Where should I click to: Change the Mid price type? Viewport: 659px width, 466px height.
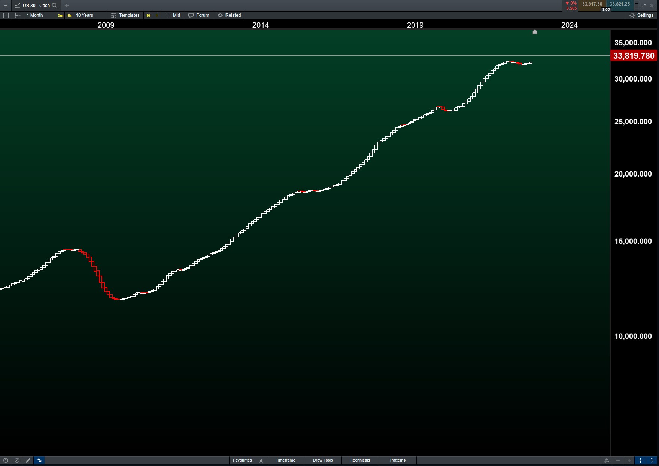[x=173, y=15]
